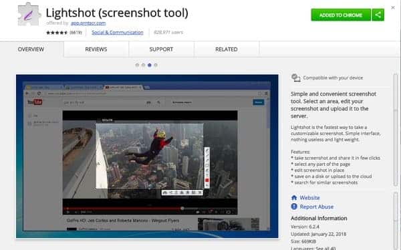The width and height of the screenshot is (401, 250).
Task: Click the exclamation icon beside Report Abuse
Action: coord(294,207)
